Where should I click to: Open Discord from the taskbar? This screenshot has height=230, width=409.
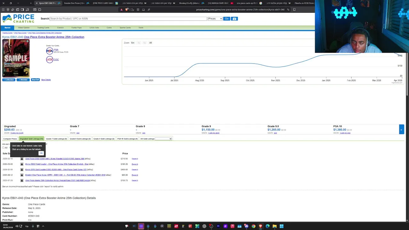(246, 226)
